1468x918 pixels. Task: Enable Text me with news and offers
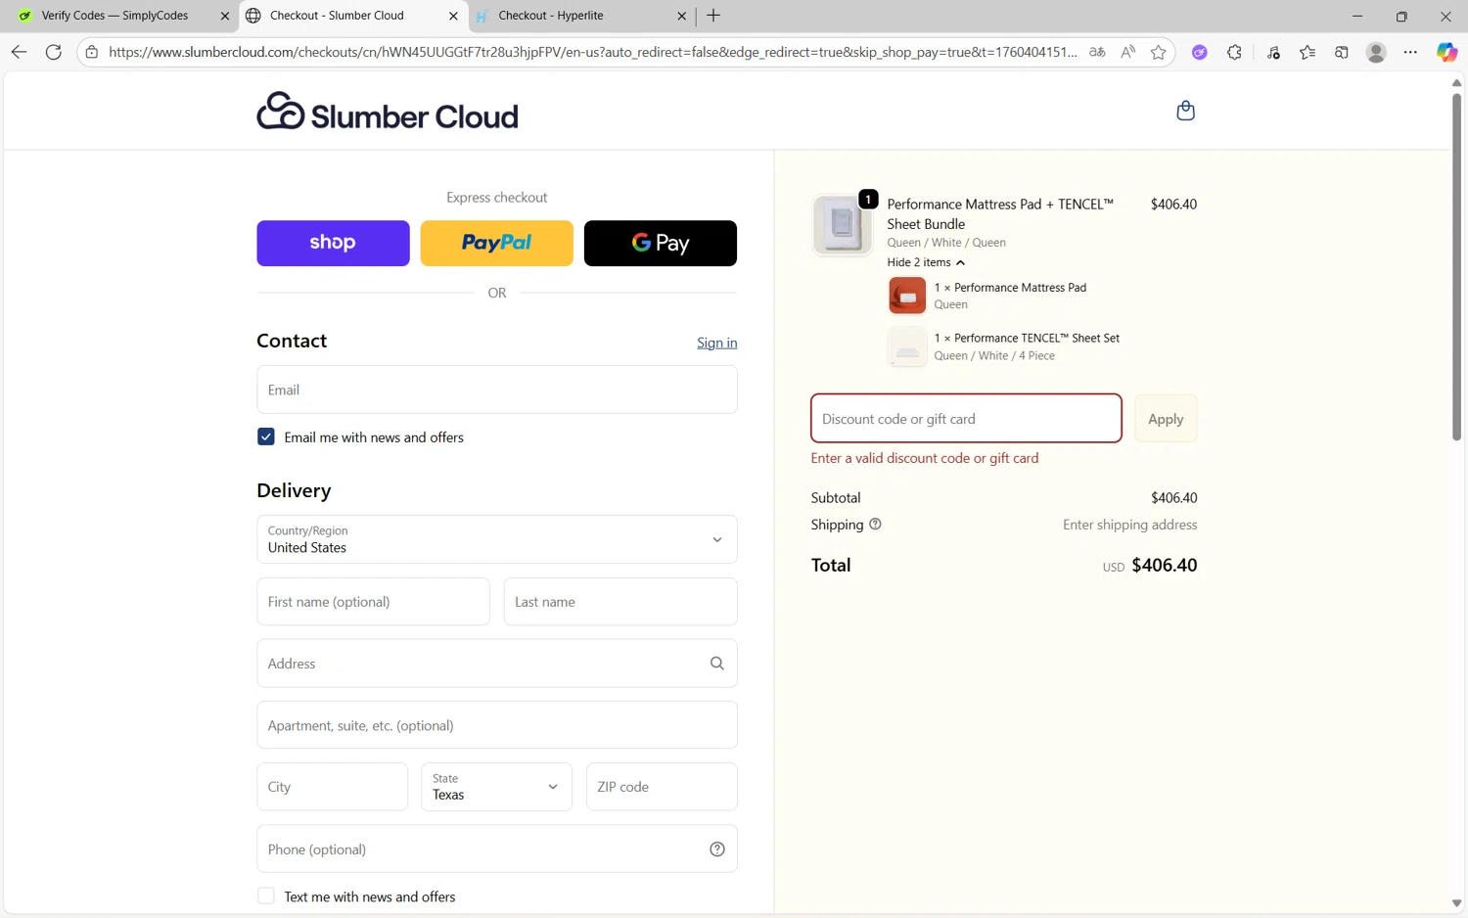point(266,896)
